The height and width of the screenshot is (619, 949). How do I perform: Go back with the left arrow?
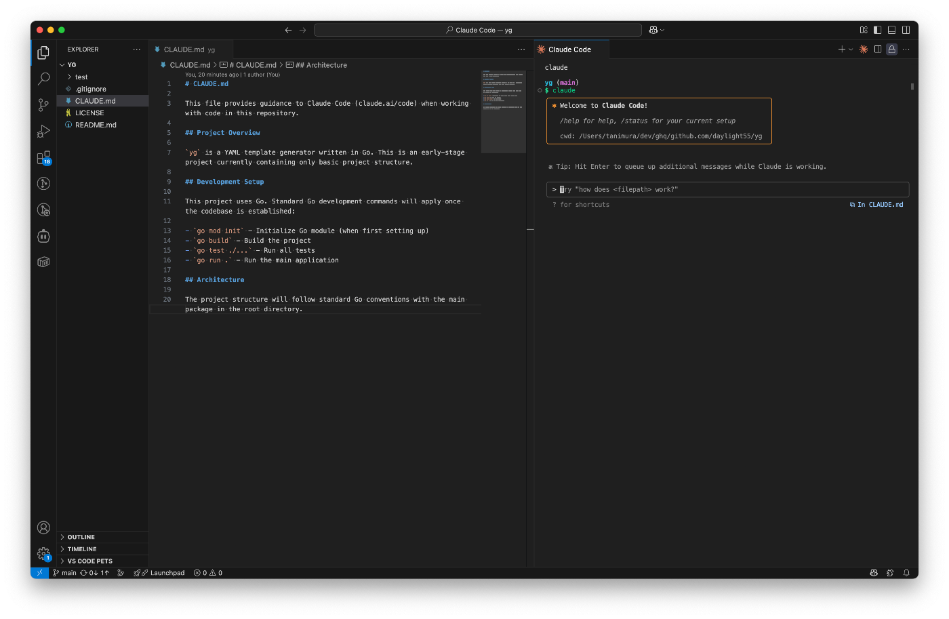coord(289,30)
